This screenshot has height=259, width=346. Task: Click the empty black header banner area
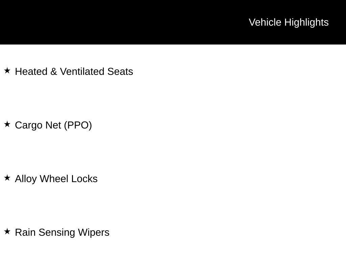pyautogui.click(x=118, y=22)
